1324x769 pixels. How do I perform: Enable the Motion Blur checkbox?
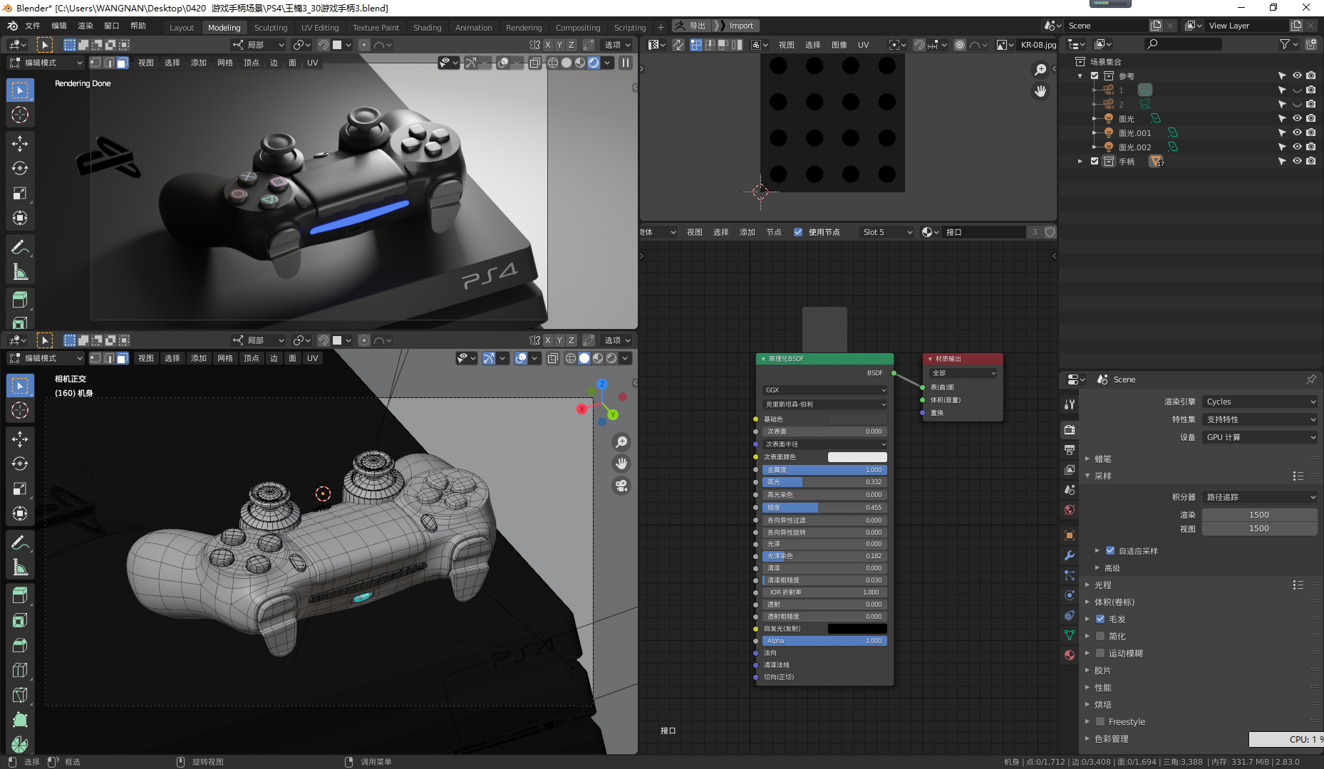(1100, 653)
